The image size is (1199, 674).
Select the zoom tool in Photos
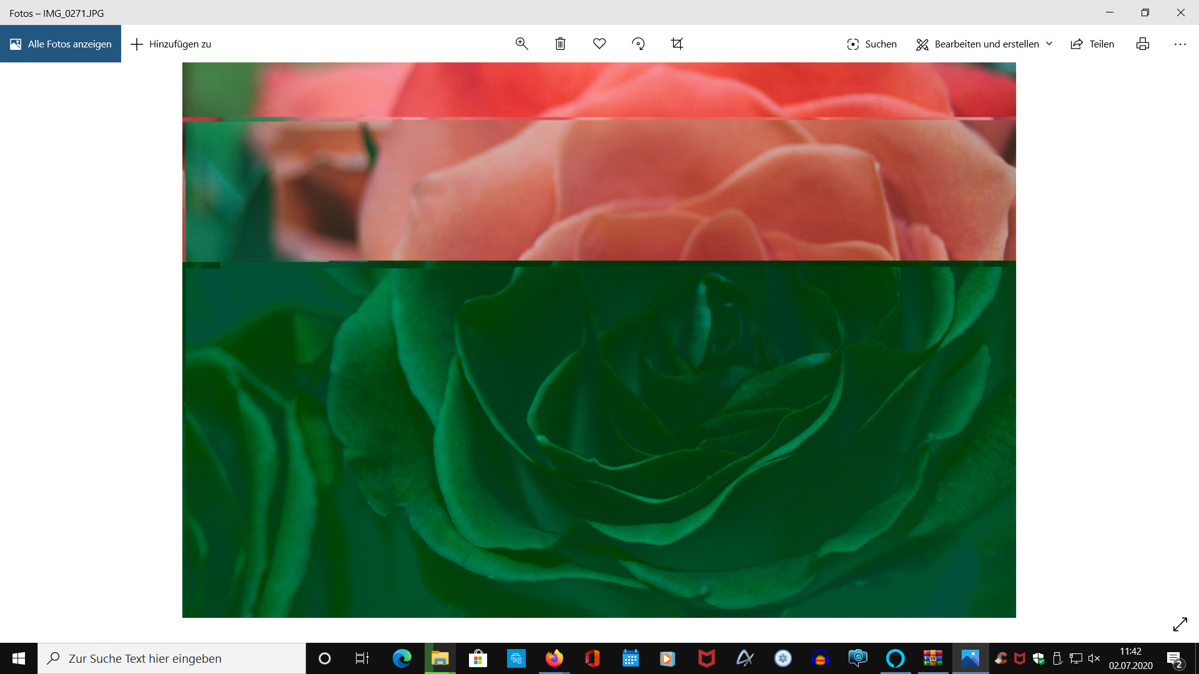521,44
